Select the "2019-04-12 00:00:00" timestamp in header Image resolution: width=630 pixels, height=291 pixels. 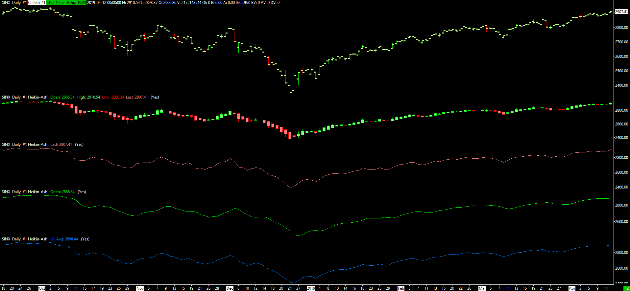point(104,3)
